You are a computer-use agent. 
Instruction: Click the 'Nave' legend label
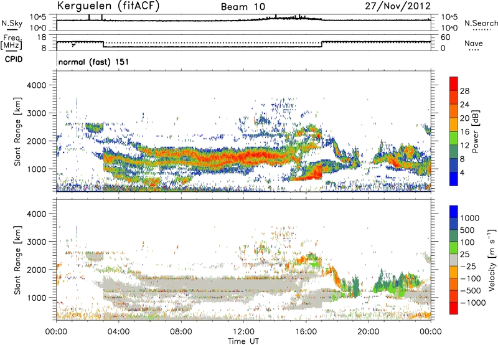coord(474,44)
